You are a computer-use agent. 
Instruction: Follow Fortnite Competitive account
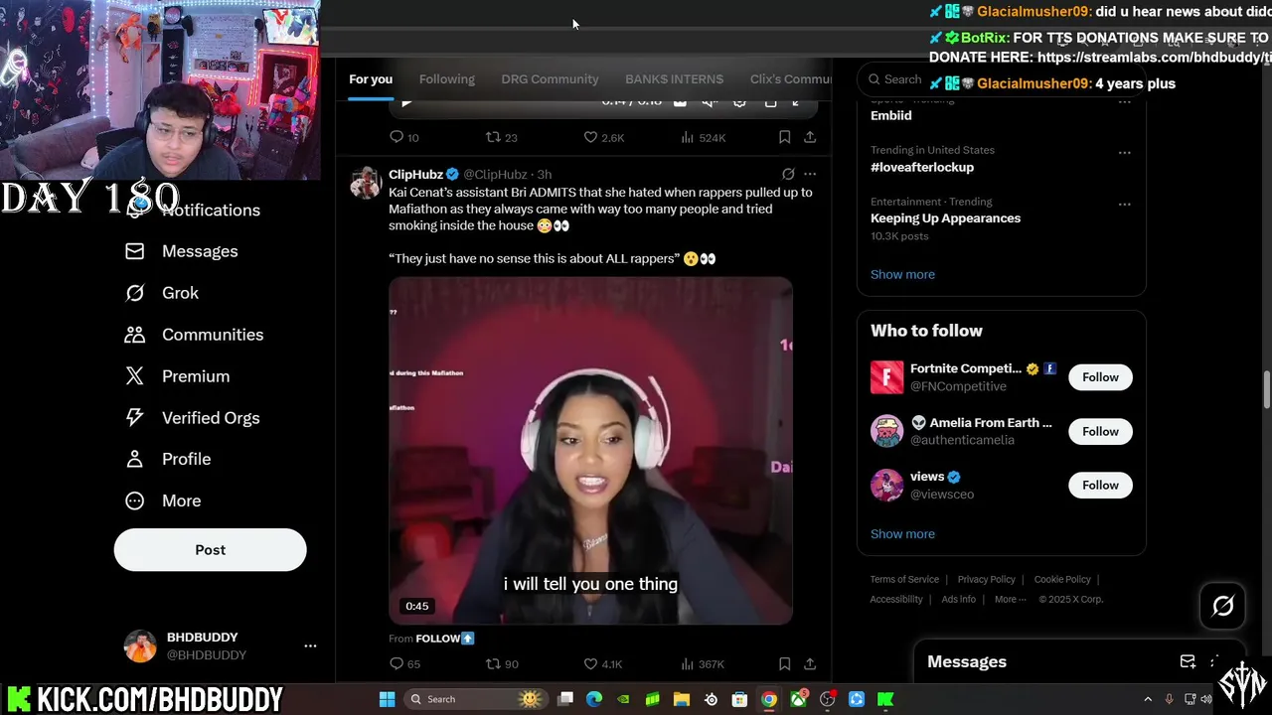[1100, 377]
